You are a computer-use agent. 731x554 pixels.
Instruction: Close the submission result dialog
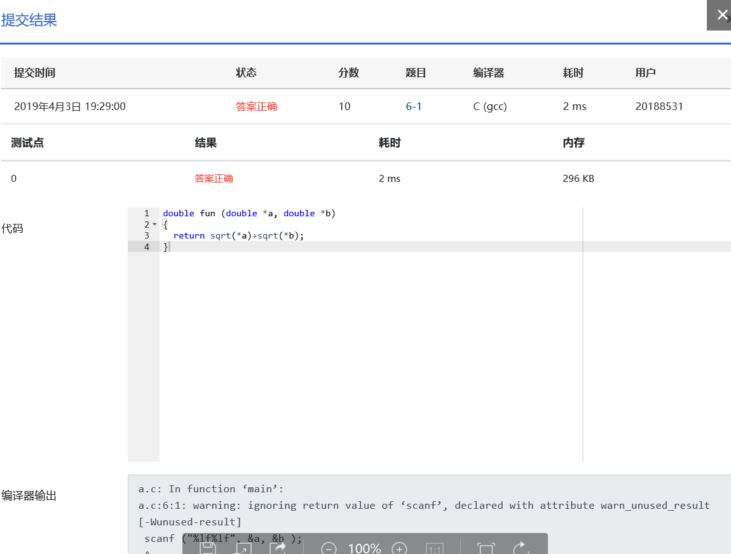(x=721, y=15)
